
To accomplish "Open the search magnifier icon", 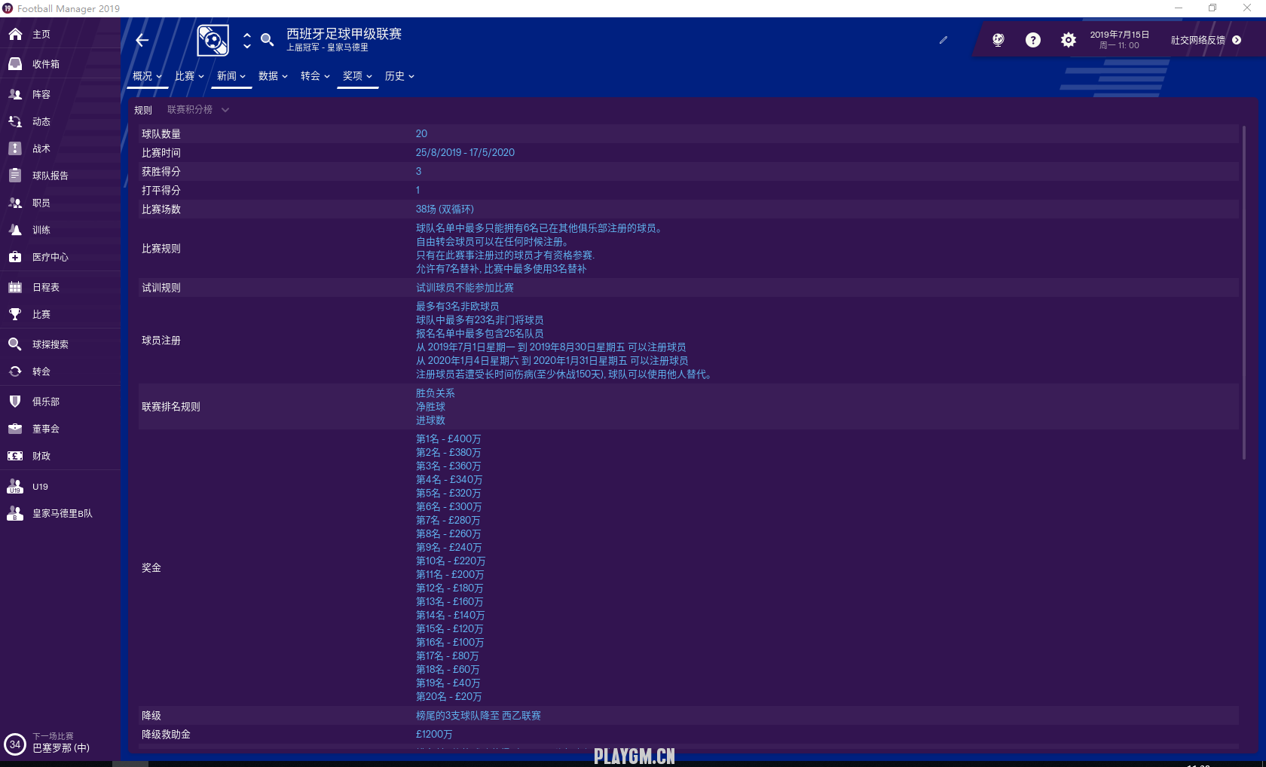I will click(x=267, y=40).
